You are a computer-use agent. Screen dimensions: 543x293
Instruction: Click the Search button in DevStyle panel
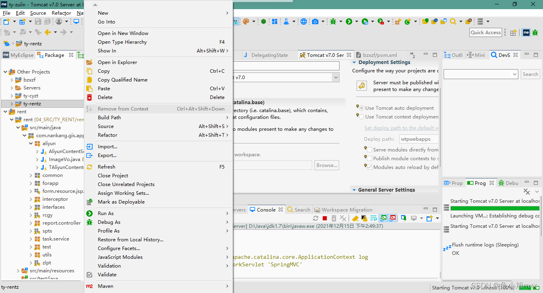point(530,74)
